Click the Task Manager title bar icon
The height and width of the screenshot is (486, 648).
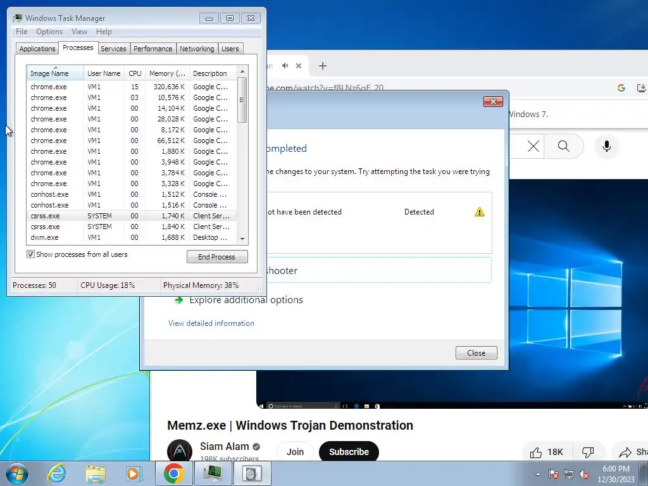(17, 18)
